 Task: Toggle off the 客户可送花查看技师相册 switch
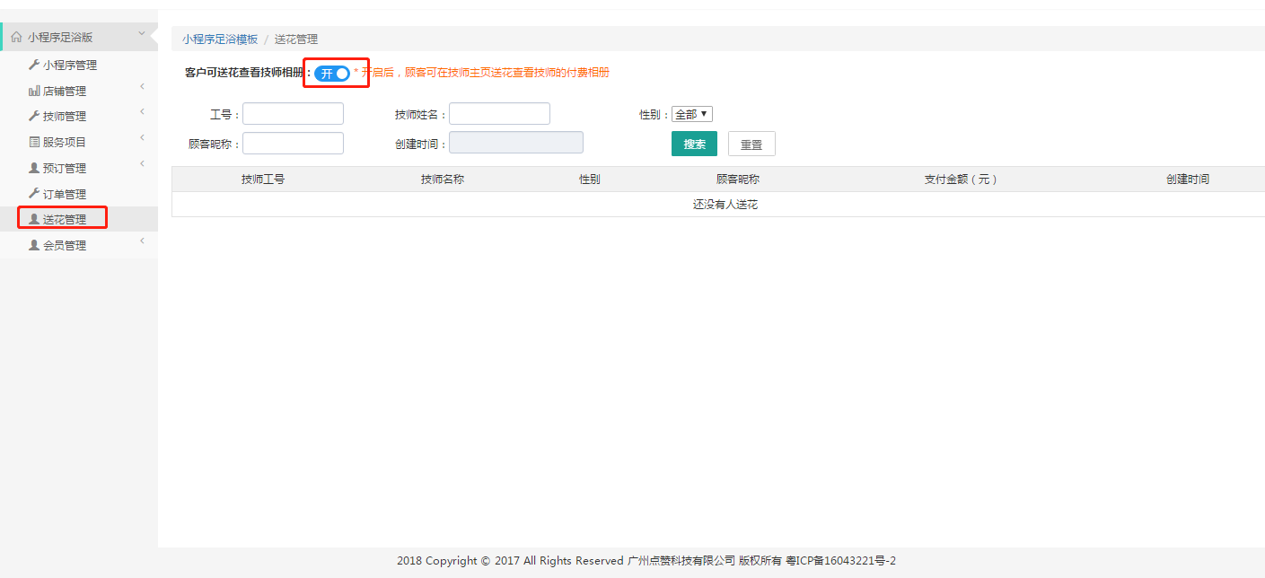[x=332, y=74]
